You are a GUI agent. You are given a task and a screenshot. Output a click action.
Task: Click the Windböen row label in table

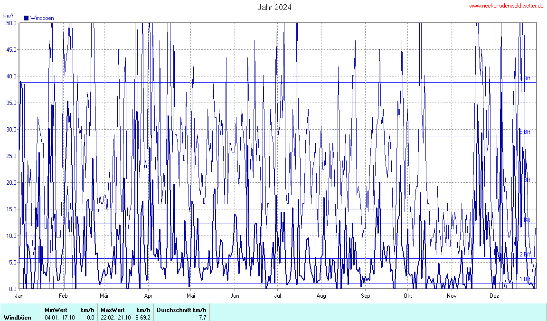[17, 317]
